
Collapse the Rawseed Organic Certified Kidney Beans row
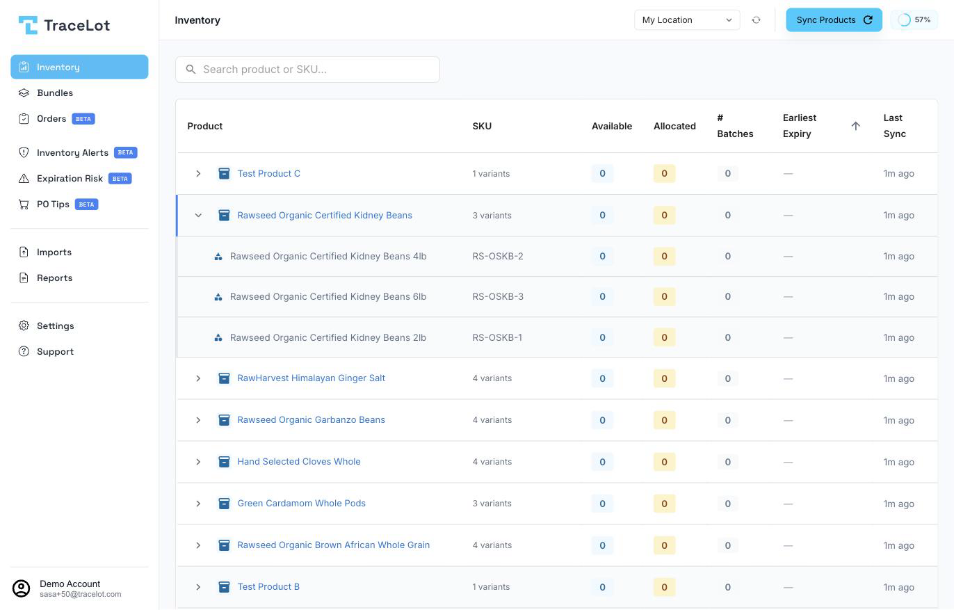pos(198,216)
